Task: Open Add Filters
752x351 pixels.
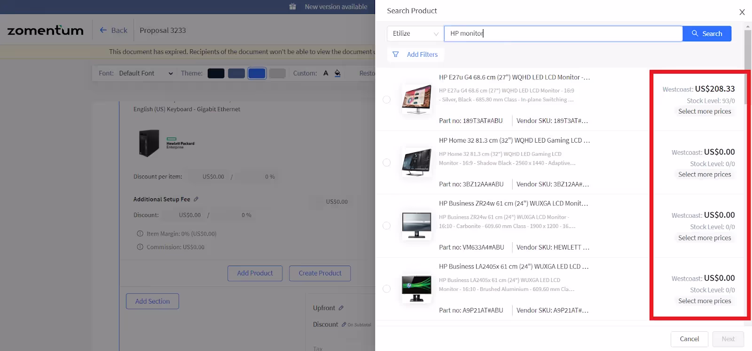Action: tap(415, 54)
